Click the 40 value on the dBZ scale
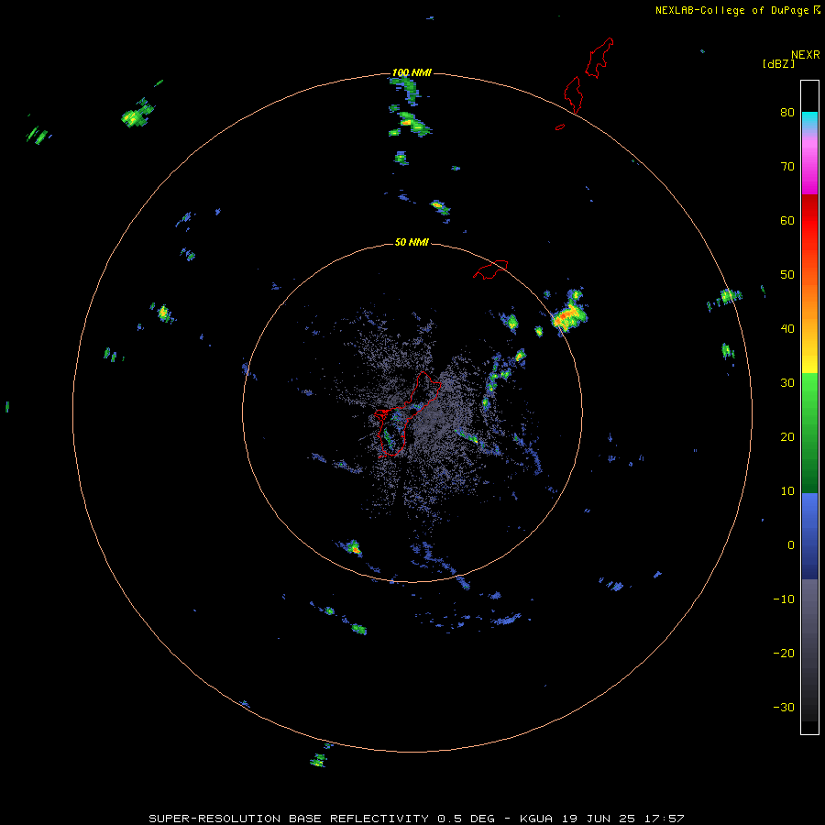Screen dimensions: 825x825 pyautogui.click(x=787, y=329)
